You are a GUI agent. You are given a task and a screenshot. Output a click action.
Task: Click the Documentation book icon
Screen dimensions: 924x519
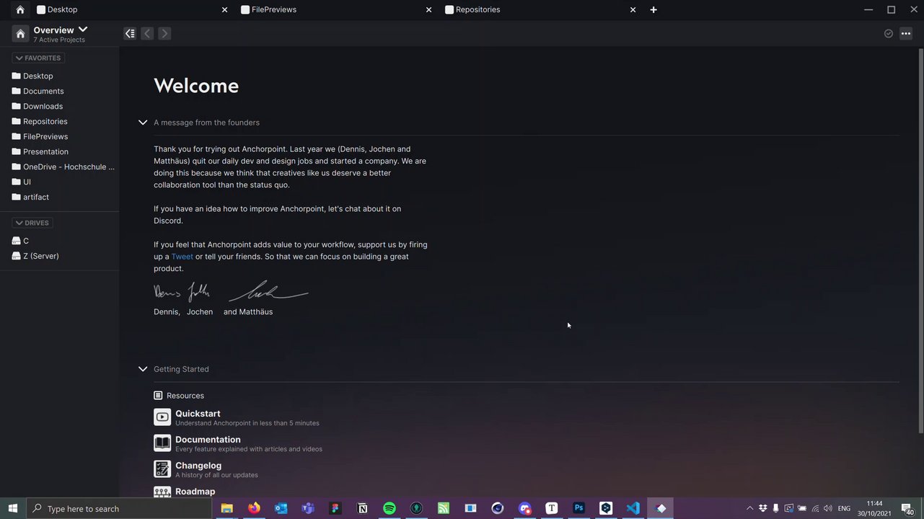[x=162, y=443]
